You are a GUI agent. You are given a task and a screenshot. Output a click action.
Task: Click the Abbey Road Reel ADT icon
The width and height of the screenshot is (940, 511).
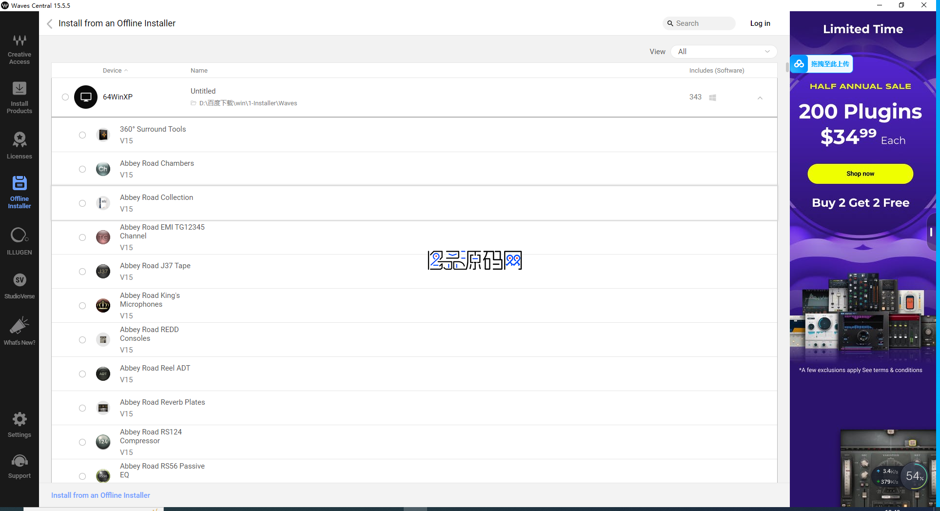click(x=103, y=374)
